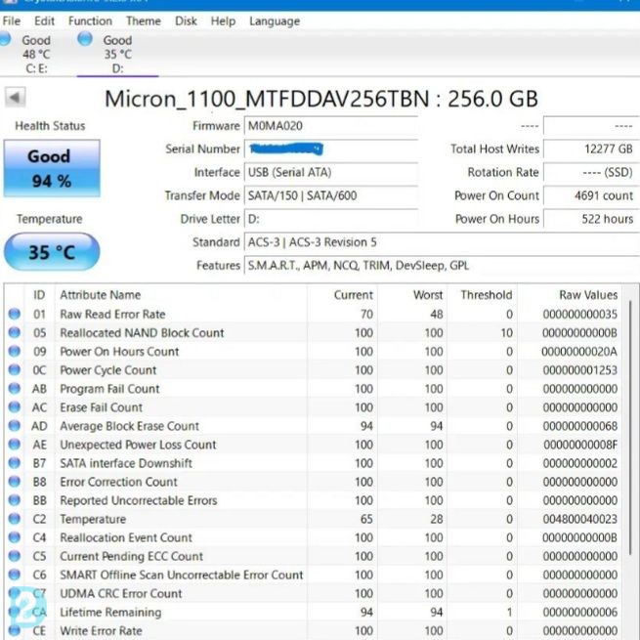
Task: Open the File menu
Action: click(11, 21)
